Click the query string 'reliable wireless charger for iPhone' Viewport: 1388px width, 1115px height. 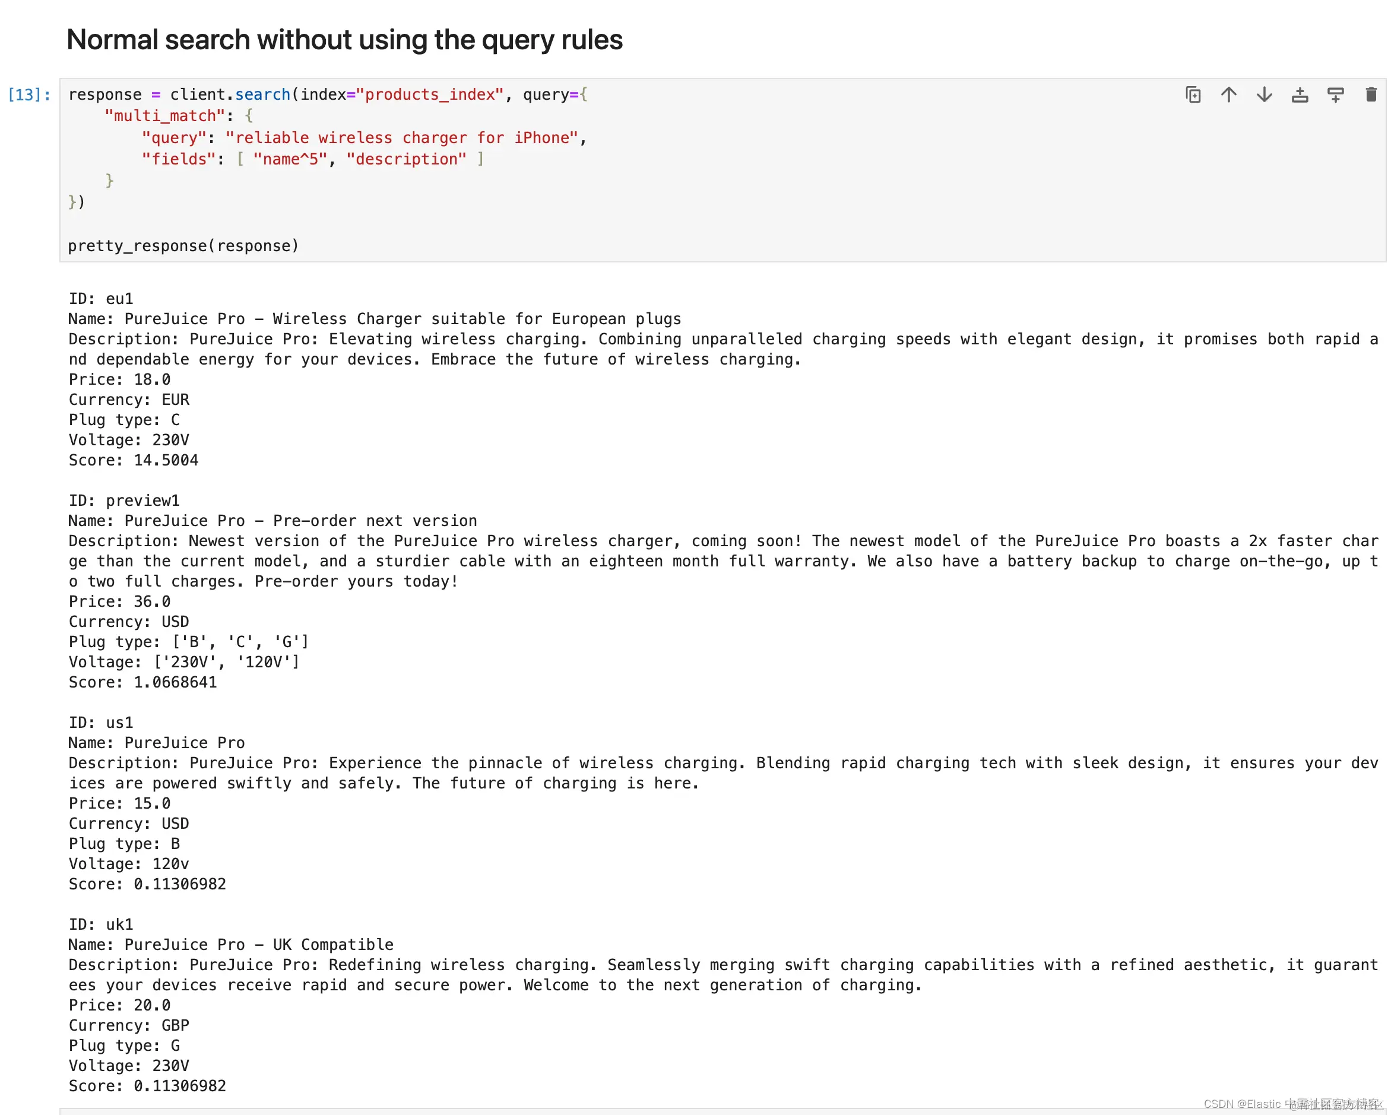tap(402, 138)
